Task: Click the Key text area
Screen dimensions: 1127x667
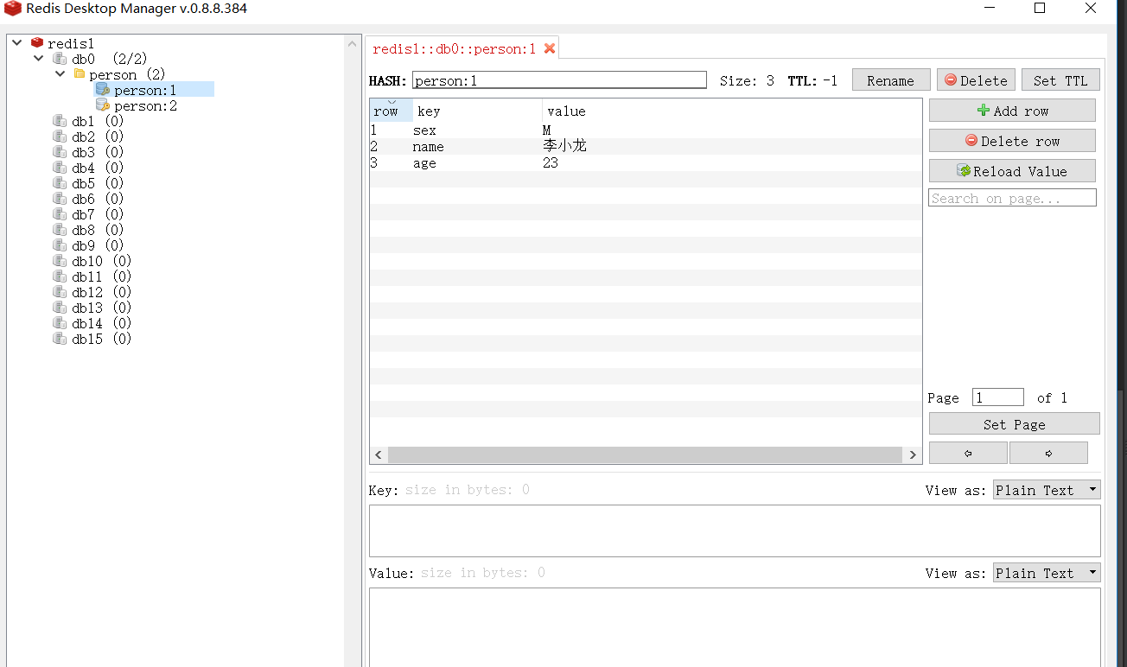Action: [x=735, y=530]
